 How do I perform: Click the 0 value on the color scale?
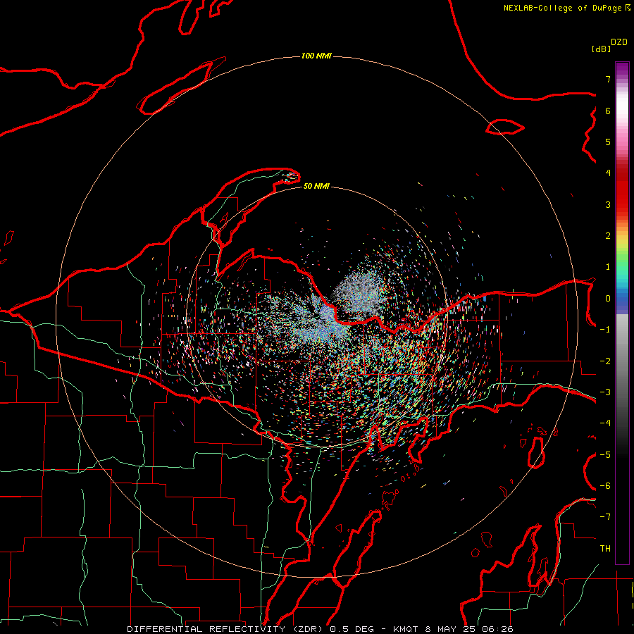[608, 299]
